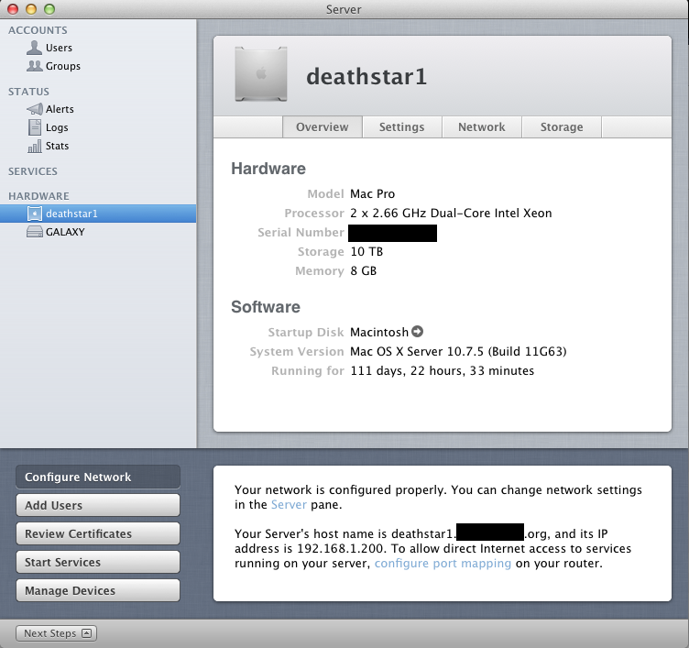Image resolution: width=689 pixels, height=648 pixels.
Task: Click the Mac OS X Server 10.7.5 version text
Action: tap(458, 351)
